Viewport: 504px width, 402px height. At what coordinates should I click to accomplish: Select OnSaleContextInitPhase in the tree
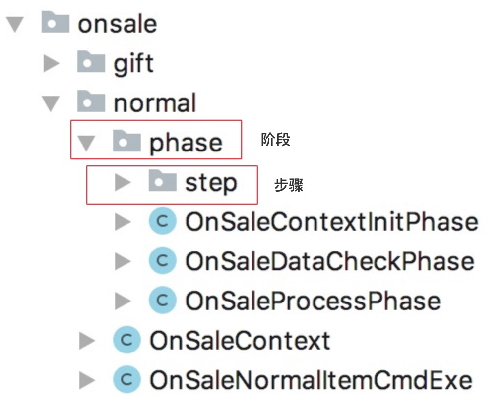pos(332,222)
